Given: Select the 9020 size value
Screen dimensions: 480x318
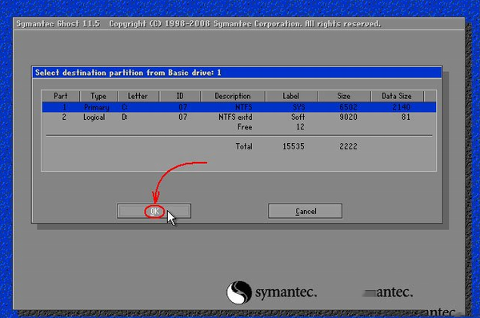Looking at the screenshot, I should pyautogui.click(x=348, y=117).
